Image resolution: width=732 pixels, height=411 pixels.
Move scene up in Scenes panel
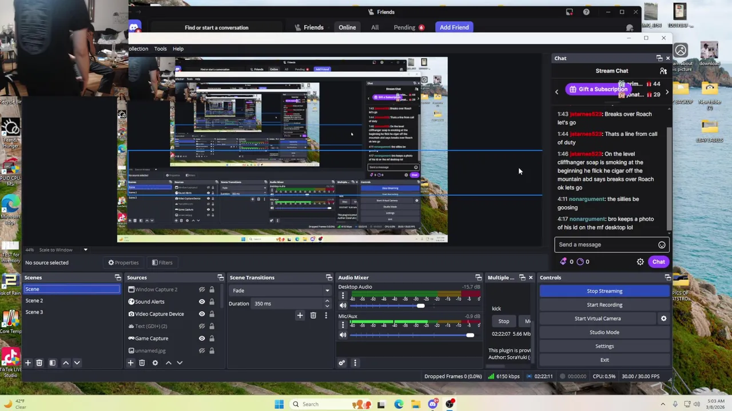pos(65,362)
